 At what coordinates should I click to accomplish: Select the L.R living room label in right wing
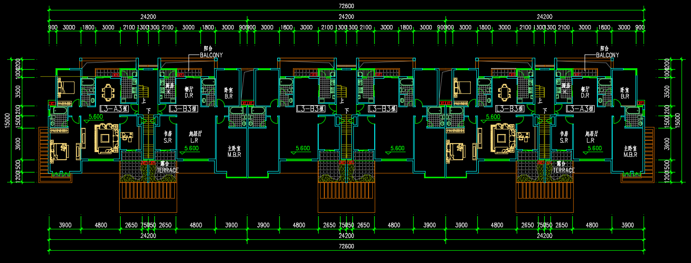(x=590, y=141)
